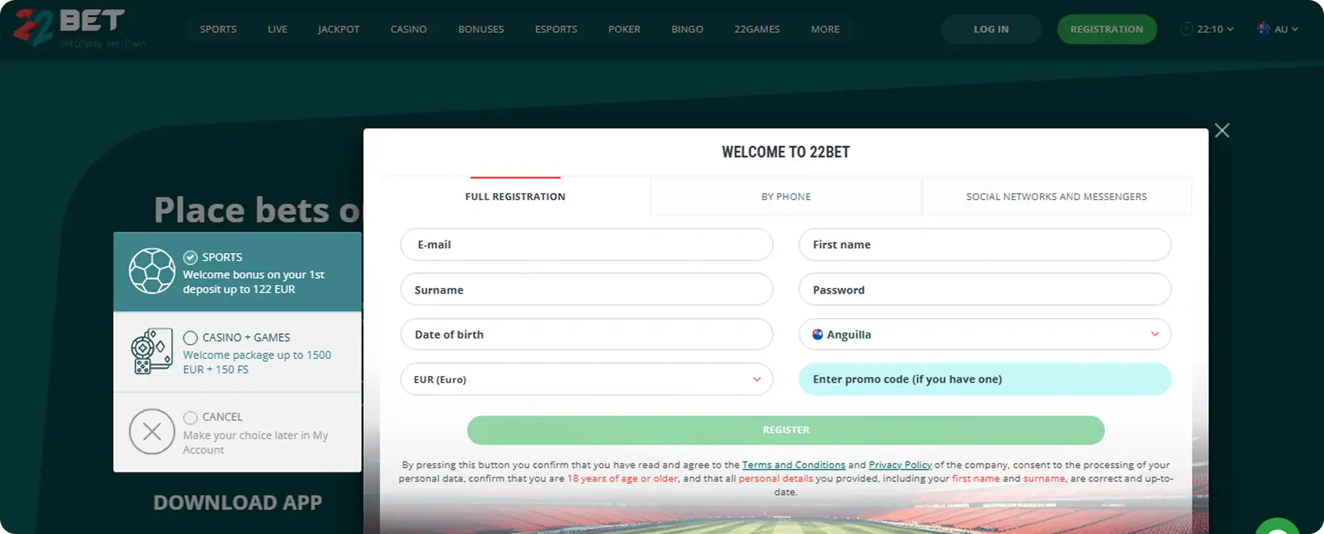Open the country dropdown showing Anguilla
The image size is (1324, 534).
click(985, 334)
